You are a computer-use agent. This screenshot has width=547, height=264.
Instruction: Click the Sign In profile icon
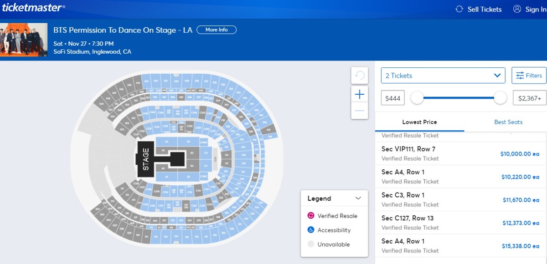coord(517,9)
